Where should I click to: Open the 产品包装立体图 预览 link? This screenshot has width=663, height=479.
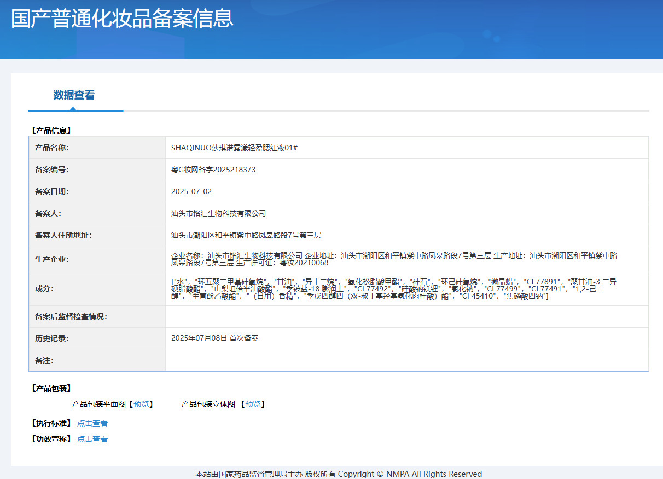[x=253, y=404]
